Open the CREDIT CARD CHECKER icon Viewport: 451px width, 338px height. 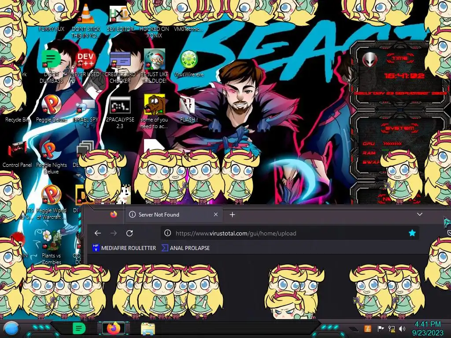click(x=120, y=67)
